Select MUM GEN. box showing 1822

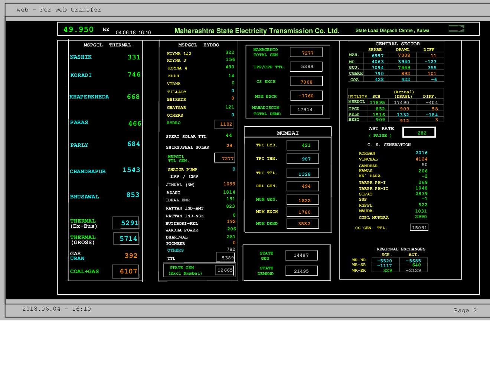point(303,200)
